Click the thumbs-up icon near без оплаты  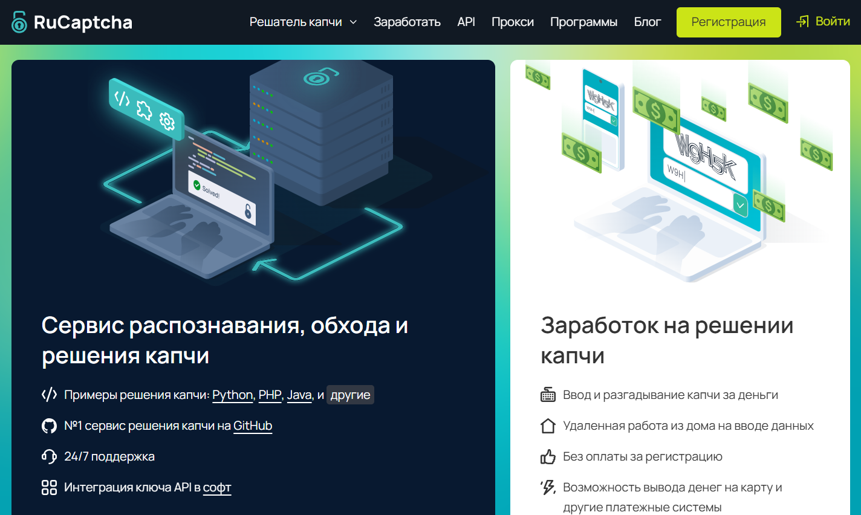548,456
